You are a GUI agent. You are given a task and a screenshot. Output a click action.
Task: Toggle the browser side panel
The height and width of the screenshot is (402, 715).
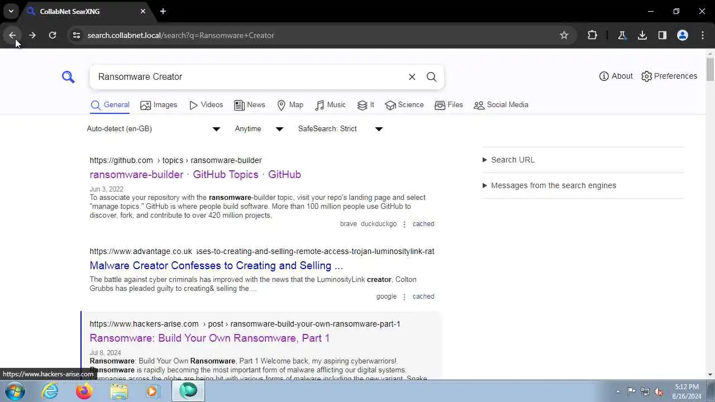662,35
